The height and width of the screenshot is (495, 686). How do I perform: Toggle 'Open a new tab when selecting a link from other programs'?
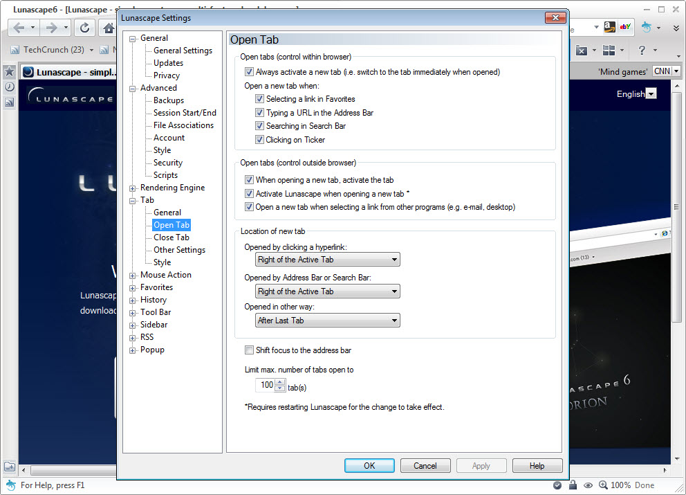(249, 207)
